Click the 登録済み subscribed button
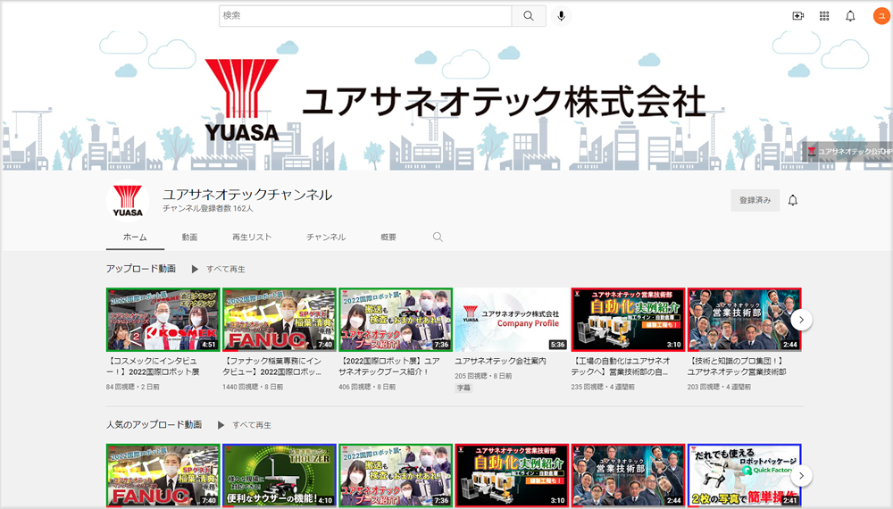This screenshot has height=509, width=893. (755, 200)
